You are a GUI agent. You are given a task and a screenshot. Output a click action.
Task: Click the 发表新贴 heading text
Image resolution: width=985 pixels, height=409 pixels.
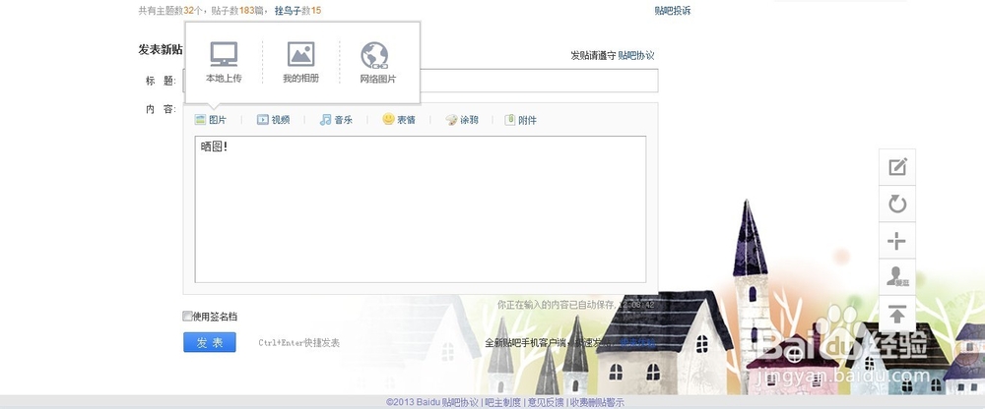[x=161, y=50]
